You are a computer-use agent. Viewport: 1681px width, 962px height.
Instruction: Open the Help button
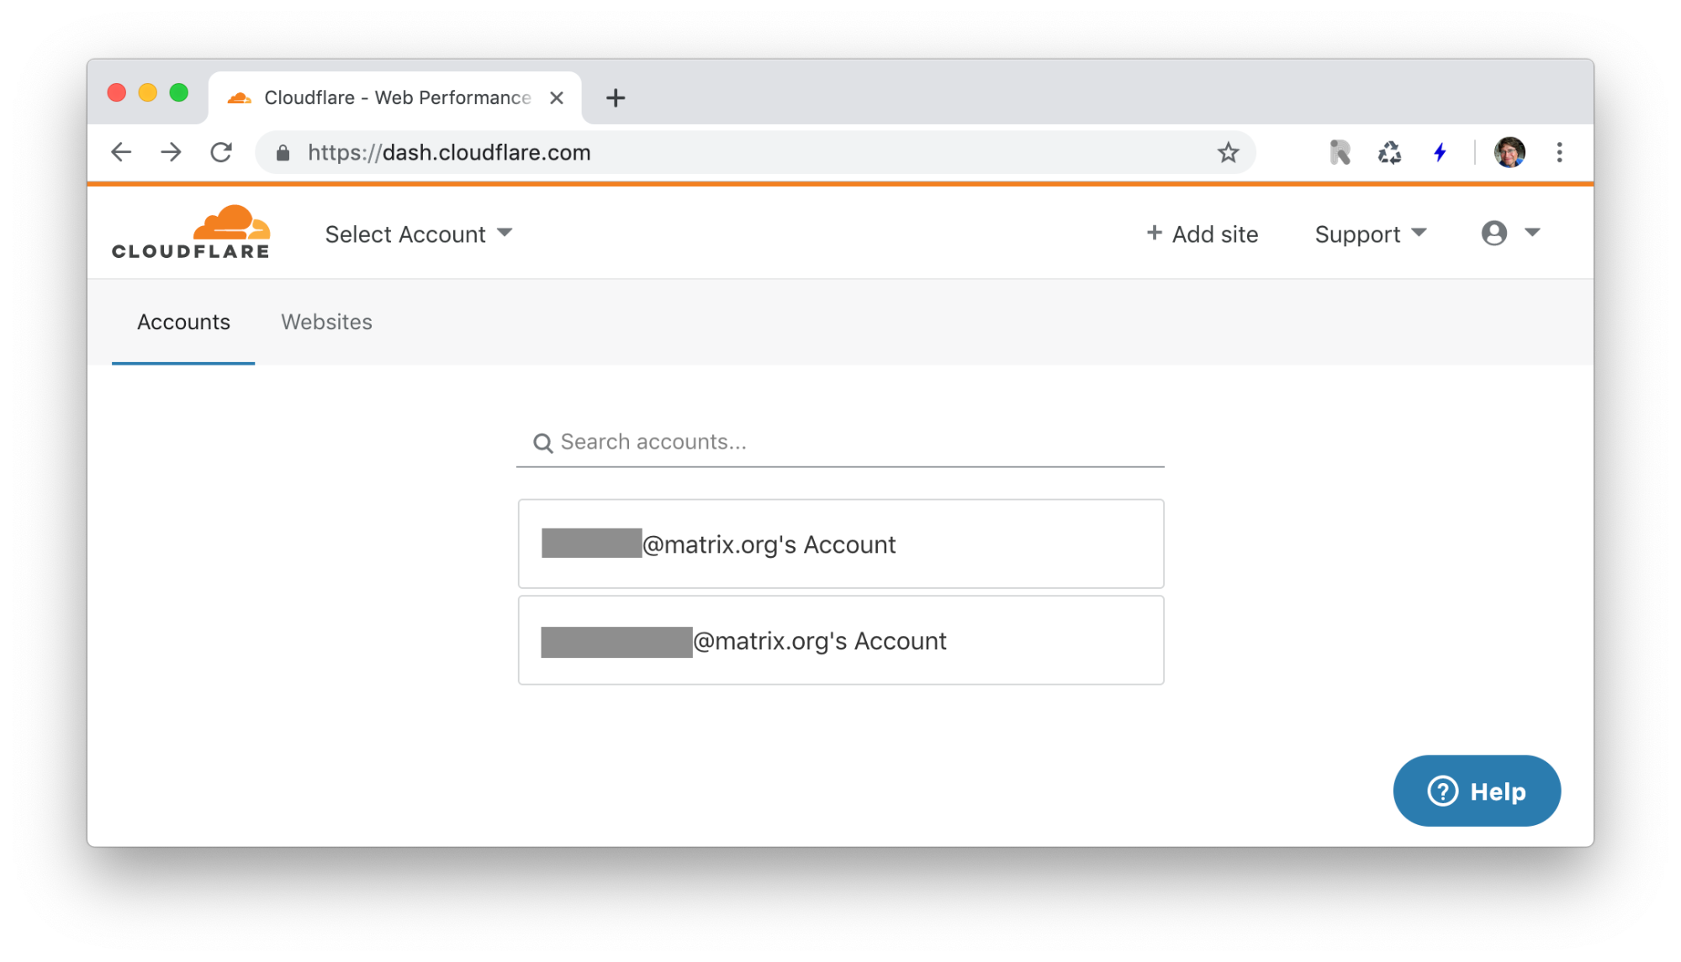[1477, 791]
